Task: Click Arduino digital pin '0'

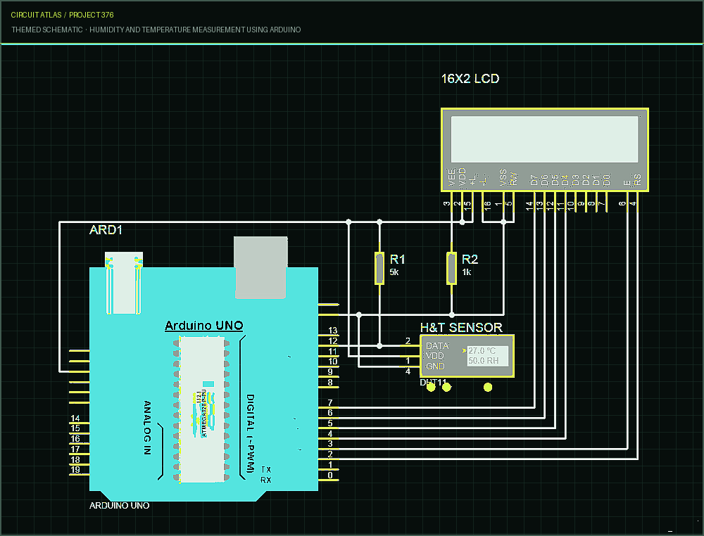Action: point(330,475)
